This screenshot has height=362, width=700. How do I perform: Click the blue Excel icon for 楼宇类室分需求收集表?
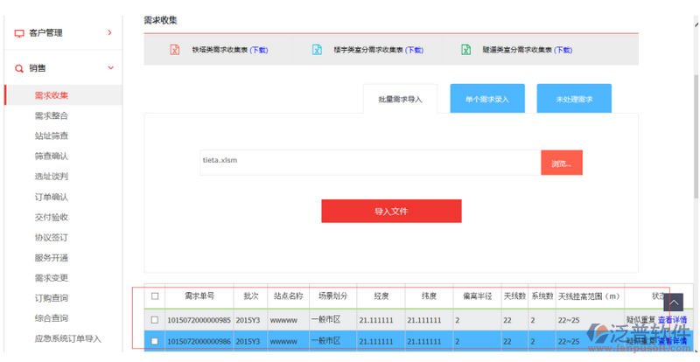[317, 50]
